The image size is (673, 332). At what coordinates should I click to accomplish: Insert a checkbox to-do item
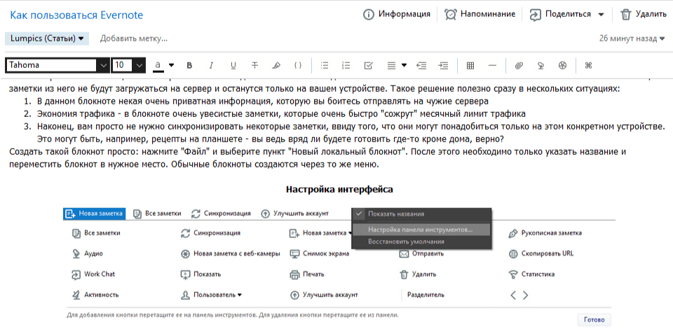(368, 65)
